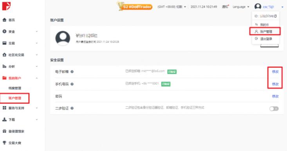This screenshot has height=151, width=287.
Task: Click the blue arrow beside the username
Action: click(x=282, y=7)
